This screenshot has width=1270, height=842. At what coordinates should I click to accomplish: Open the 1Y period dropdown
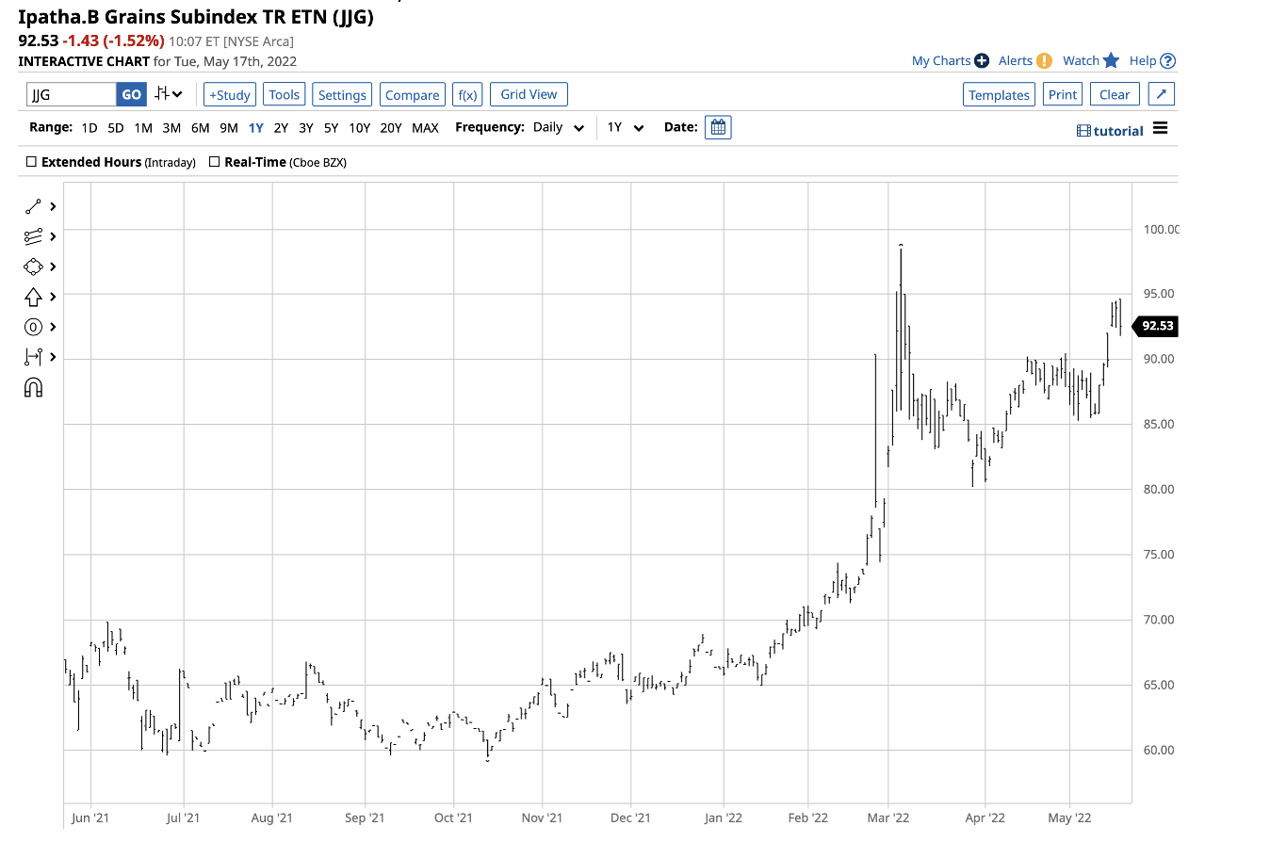pyautogui.click(x=626, y=127)
